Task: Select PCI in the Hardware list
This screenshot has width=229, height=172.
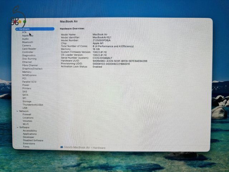Action: point(24,78)
